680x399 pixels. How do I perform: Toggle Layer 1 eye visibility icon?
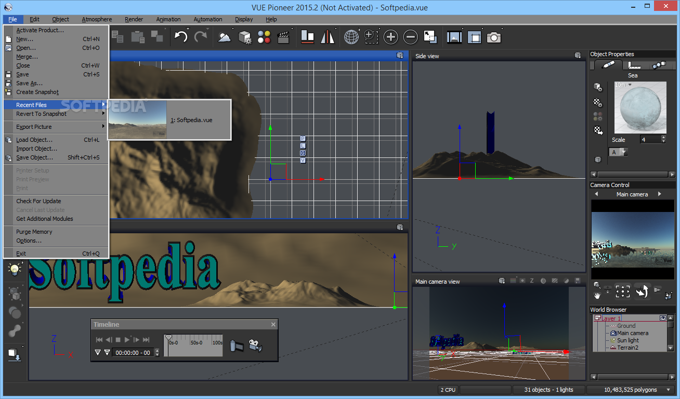pyautogui.click(x=663, y=318)
